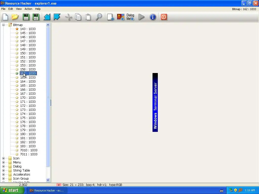Select bitmap resource 145 : 1033
Image resolution: width=259 pixels, height=194 pixels.
28,33
